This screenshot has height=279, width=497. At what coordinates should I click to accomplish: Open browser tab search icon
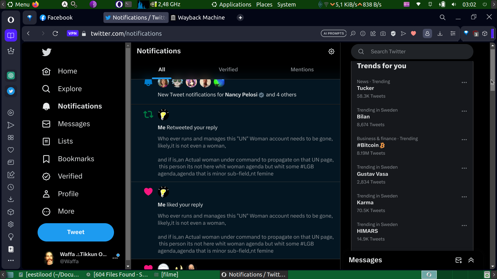click(443, 17)
